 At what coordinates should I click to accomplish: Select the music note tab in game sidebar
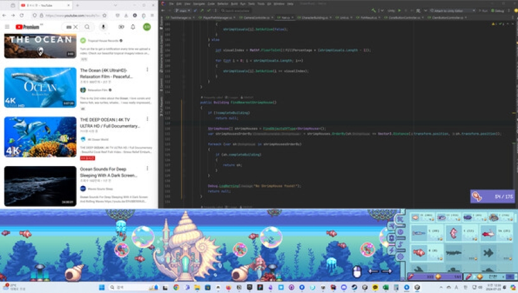400,245
